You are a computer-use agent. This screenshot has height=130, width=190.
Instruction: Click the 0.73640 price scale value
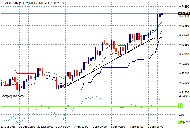(184, 35)
